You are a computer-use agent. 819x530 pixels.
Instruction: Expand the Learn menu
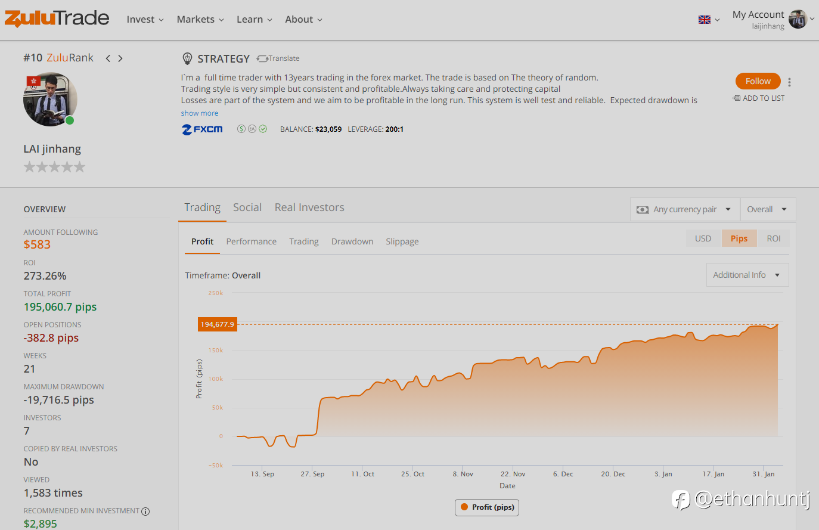pos(254,20)
